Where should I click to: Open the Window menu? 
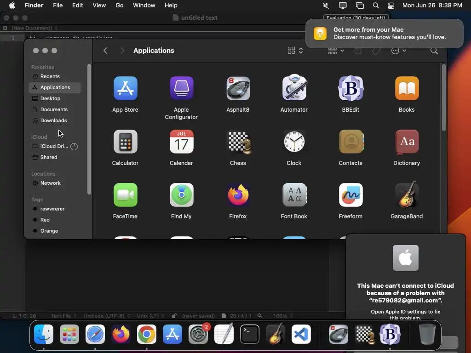(x=144, y=6)
